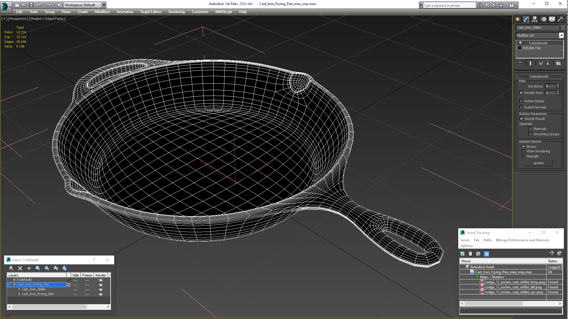Open the Create command panel tab

517,19
